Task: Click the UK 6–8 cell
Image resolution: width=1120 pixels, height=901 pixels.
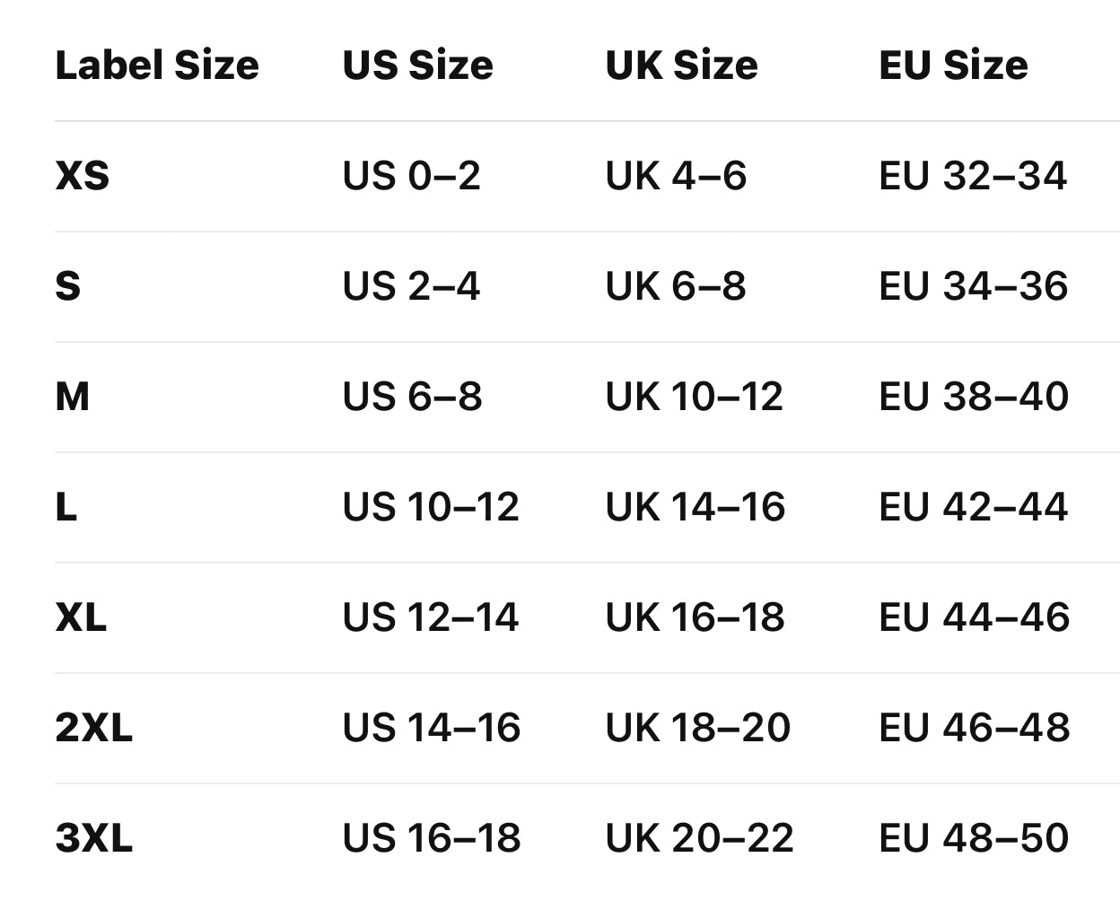Action: pyautogui.click(x=676, y=286)
